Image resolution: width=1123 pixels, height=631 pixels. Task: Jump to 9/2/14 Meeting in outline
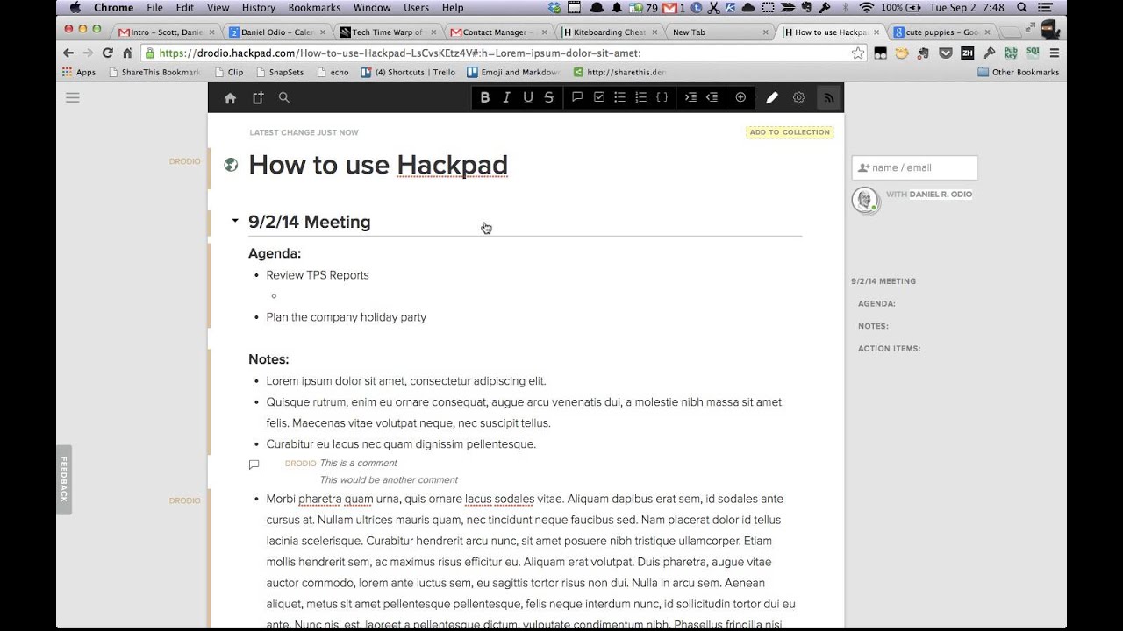pos(883,281)
